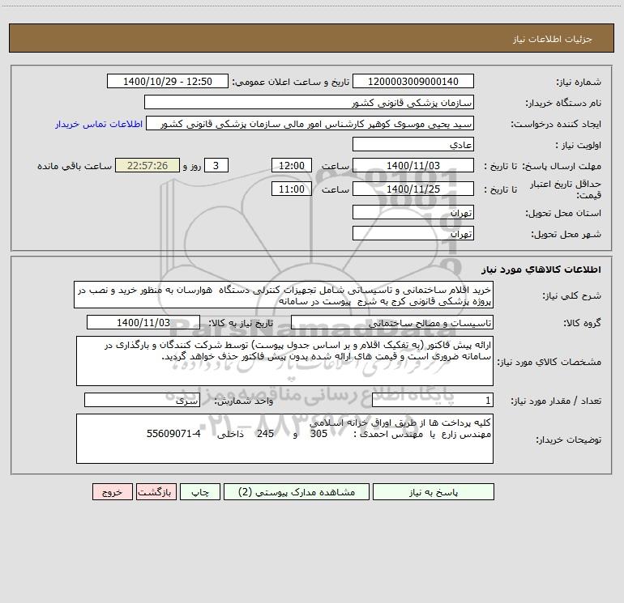Click the استان محل تحویل label
Image resolution: width=624 pixels, height=603 pixels.
tap(563, 214)
